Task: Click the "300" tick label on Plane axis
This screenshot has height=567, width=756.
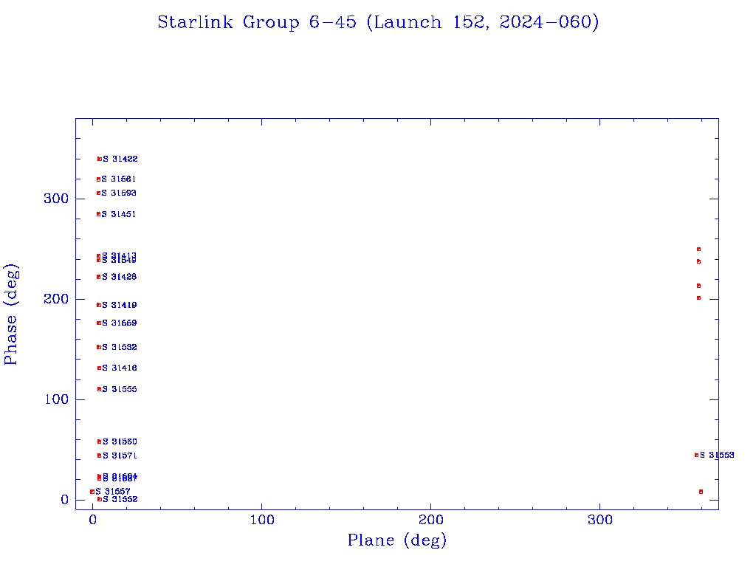Action: [x=599, y=520]
